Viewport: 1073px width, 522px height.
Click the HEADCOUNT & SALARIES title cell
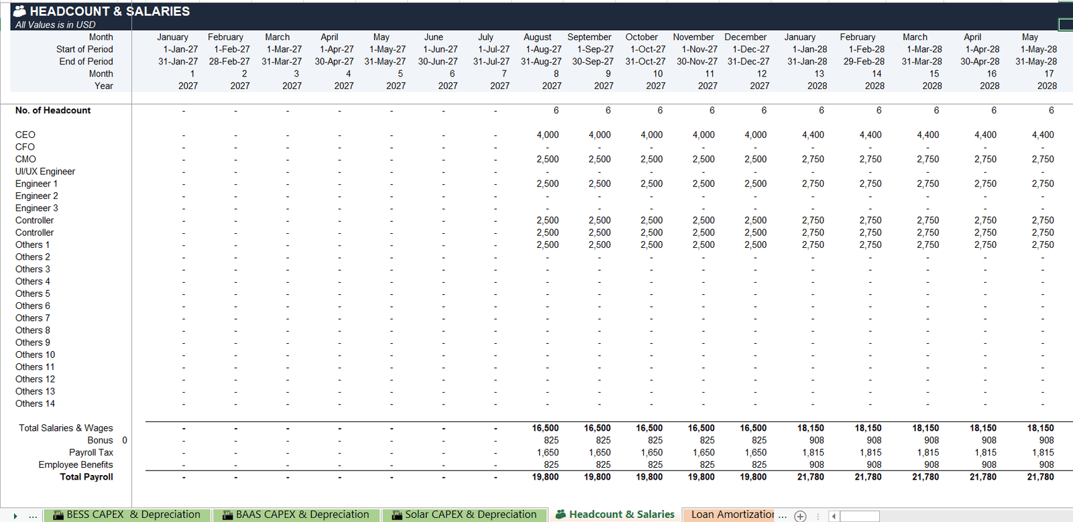coord(110,11)
